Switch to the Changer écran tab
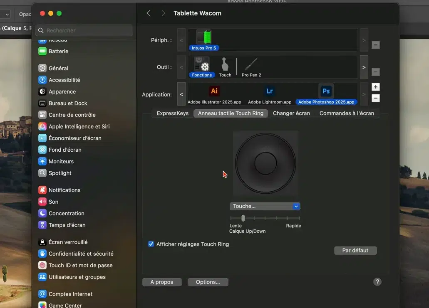This screenshot has height=308, width=429. (x=291, y=113)
